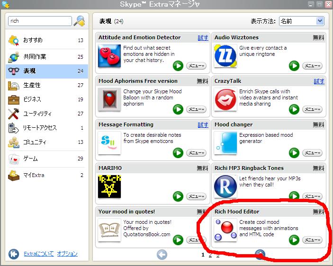Screen dimensions: 333x266
Task: Click the Richi MP3 Ringback Tones title
Action: (249, 168)
